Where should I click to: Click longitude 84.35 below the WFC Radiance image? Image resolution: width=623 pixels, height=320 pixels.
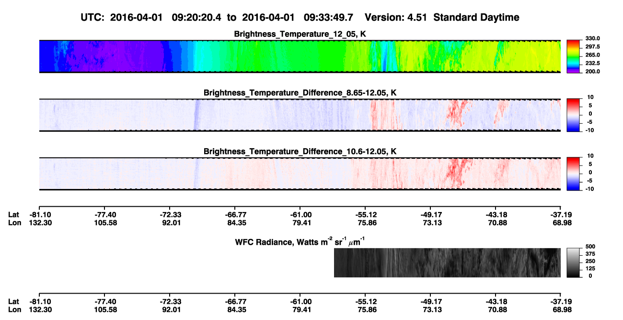tap(235, 310)
